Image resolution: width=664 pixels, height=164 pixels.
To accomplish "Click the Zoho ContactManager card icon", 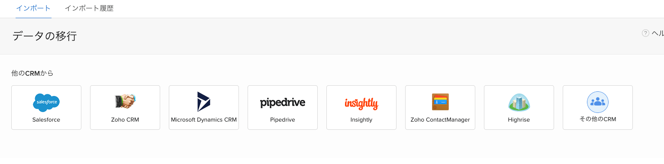I will click(x=440, y=102).
